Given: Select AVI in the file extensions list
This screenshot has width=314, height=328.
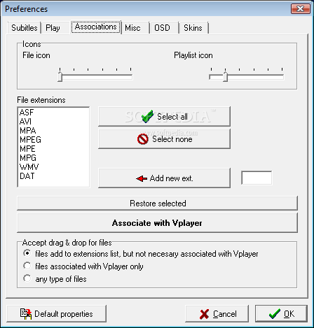Looking at the screenshot, I should [53, 122].
